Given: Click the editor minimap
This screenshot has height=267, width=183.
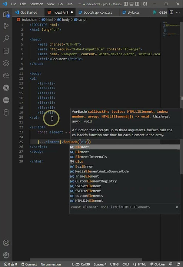Looking at the screenshot, I should [171, 29].
